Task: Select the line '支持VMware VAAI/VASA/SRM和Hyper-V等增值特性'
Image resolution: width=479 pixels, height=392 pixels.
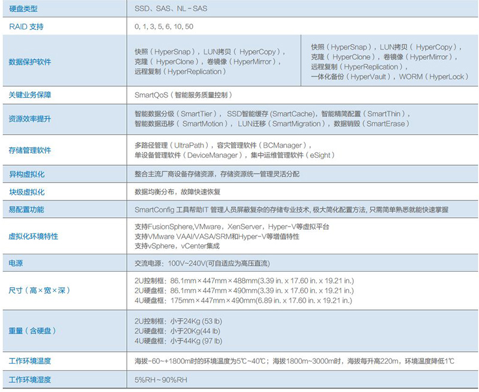Action: click(217, 236)
